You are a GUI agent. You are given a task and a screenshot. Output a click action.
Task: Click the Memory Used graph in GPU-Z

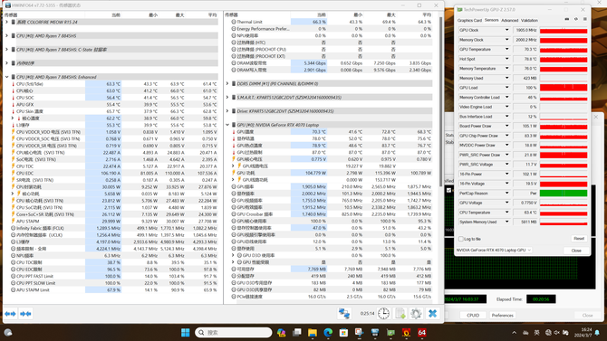[564, 78]
